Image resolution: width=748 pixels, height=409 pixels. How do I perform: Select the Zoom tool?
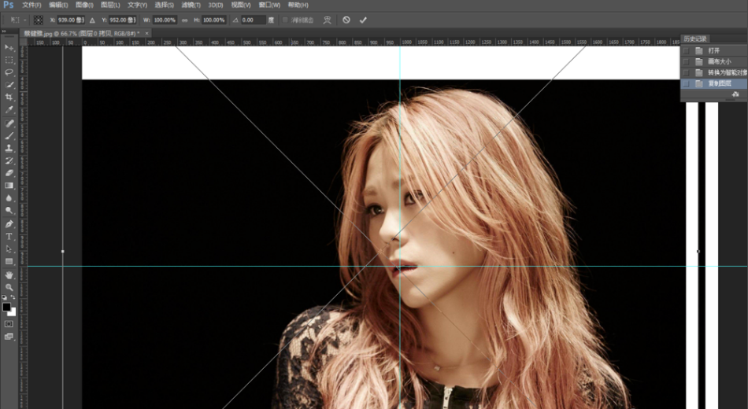point(9,287)
